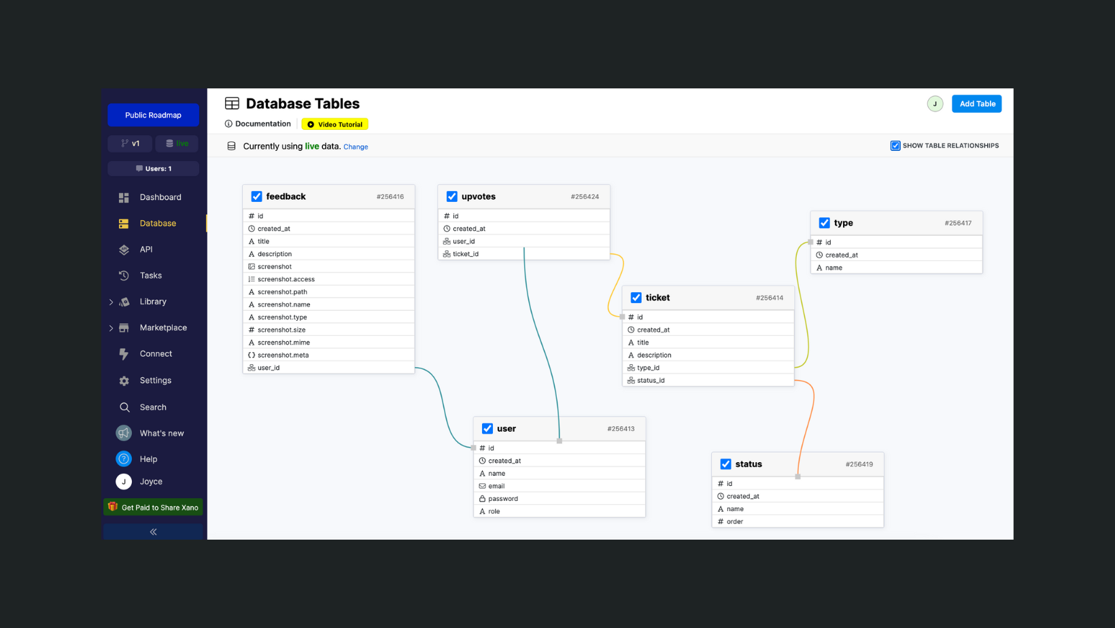Select the role field in user table

click(559, 512)
